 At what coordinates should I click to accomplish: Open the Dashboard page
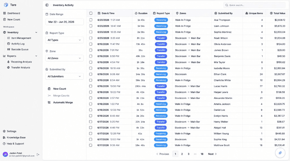pyautogui.click(x=14, y=13)
